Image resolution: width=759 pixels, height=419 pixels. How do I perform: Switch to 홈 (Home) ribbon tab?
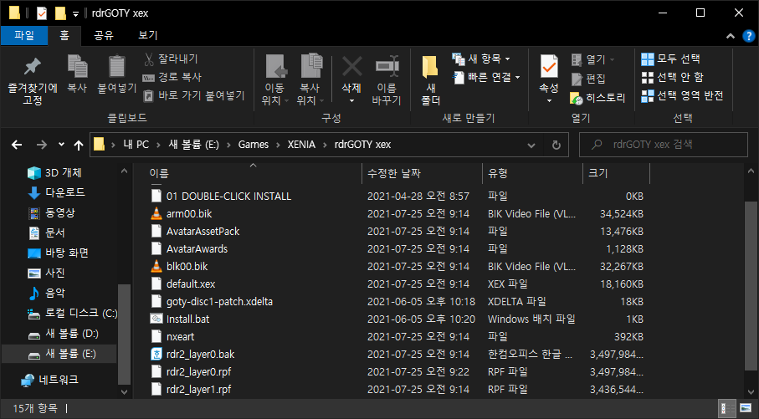click(64, 35)
